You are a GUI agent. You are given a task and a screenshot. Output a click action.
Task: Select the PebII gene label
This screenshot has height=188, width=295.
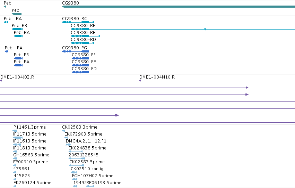(9, 3)
